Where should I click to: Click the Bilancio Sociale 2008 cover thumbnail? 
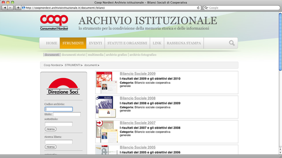(106, 107)
